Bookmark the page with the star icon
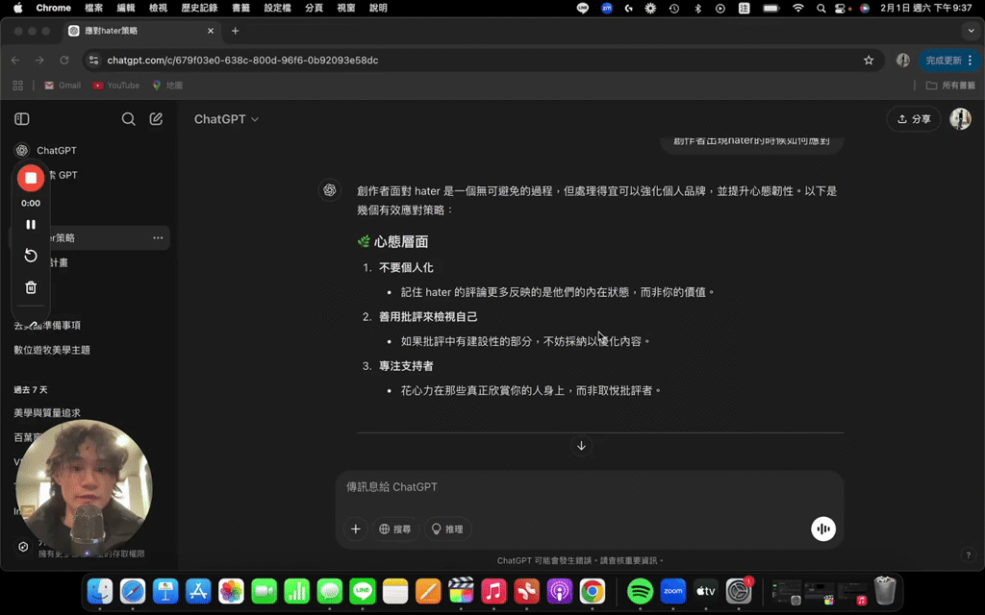The image size is (985, 615). 869,60
